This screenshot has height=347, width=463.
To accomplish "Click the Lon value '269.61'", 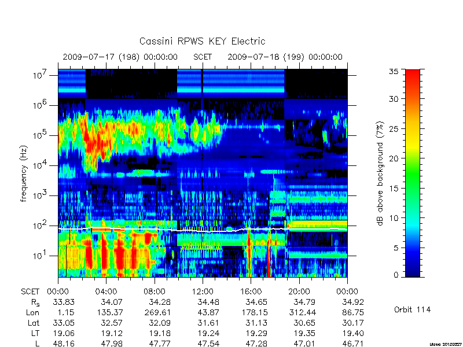I will (158, 312).
